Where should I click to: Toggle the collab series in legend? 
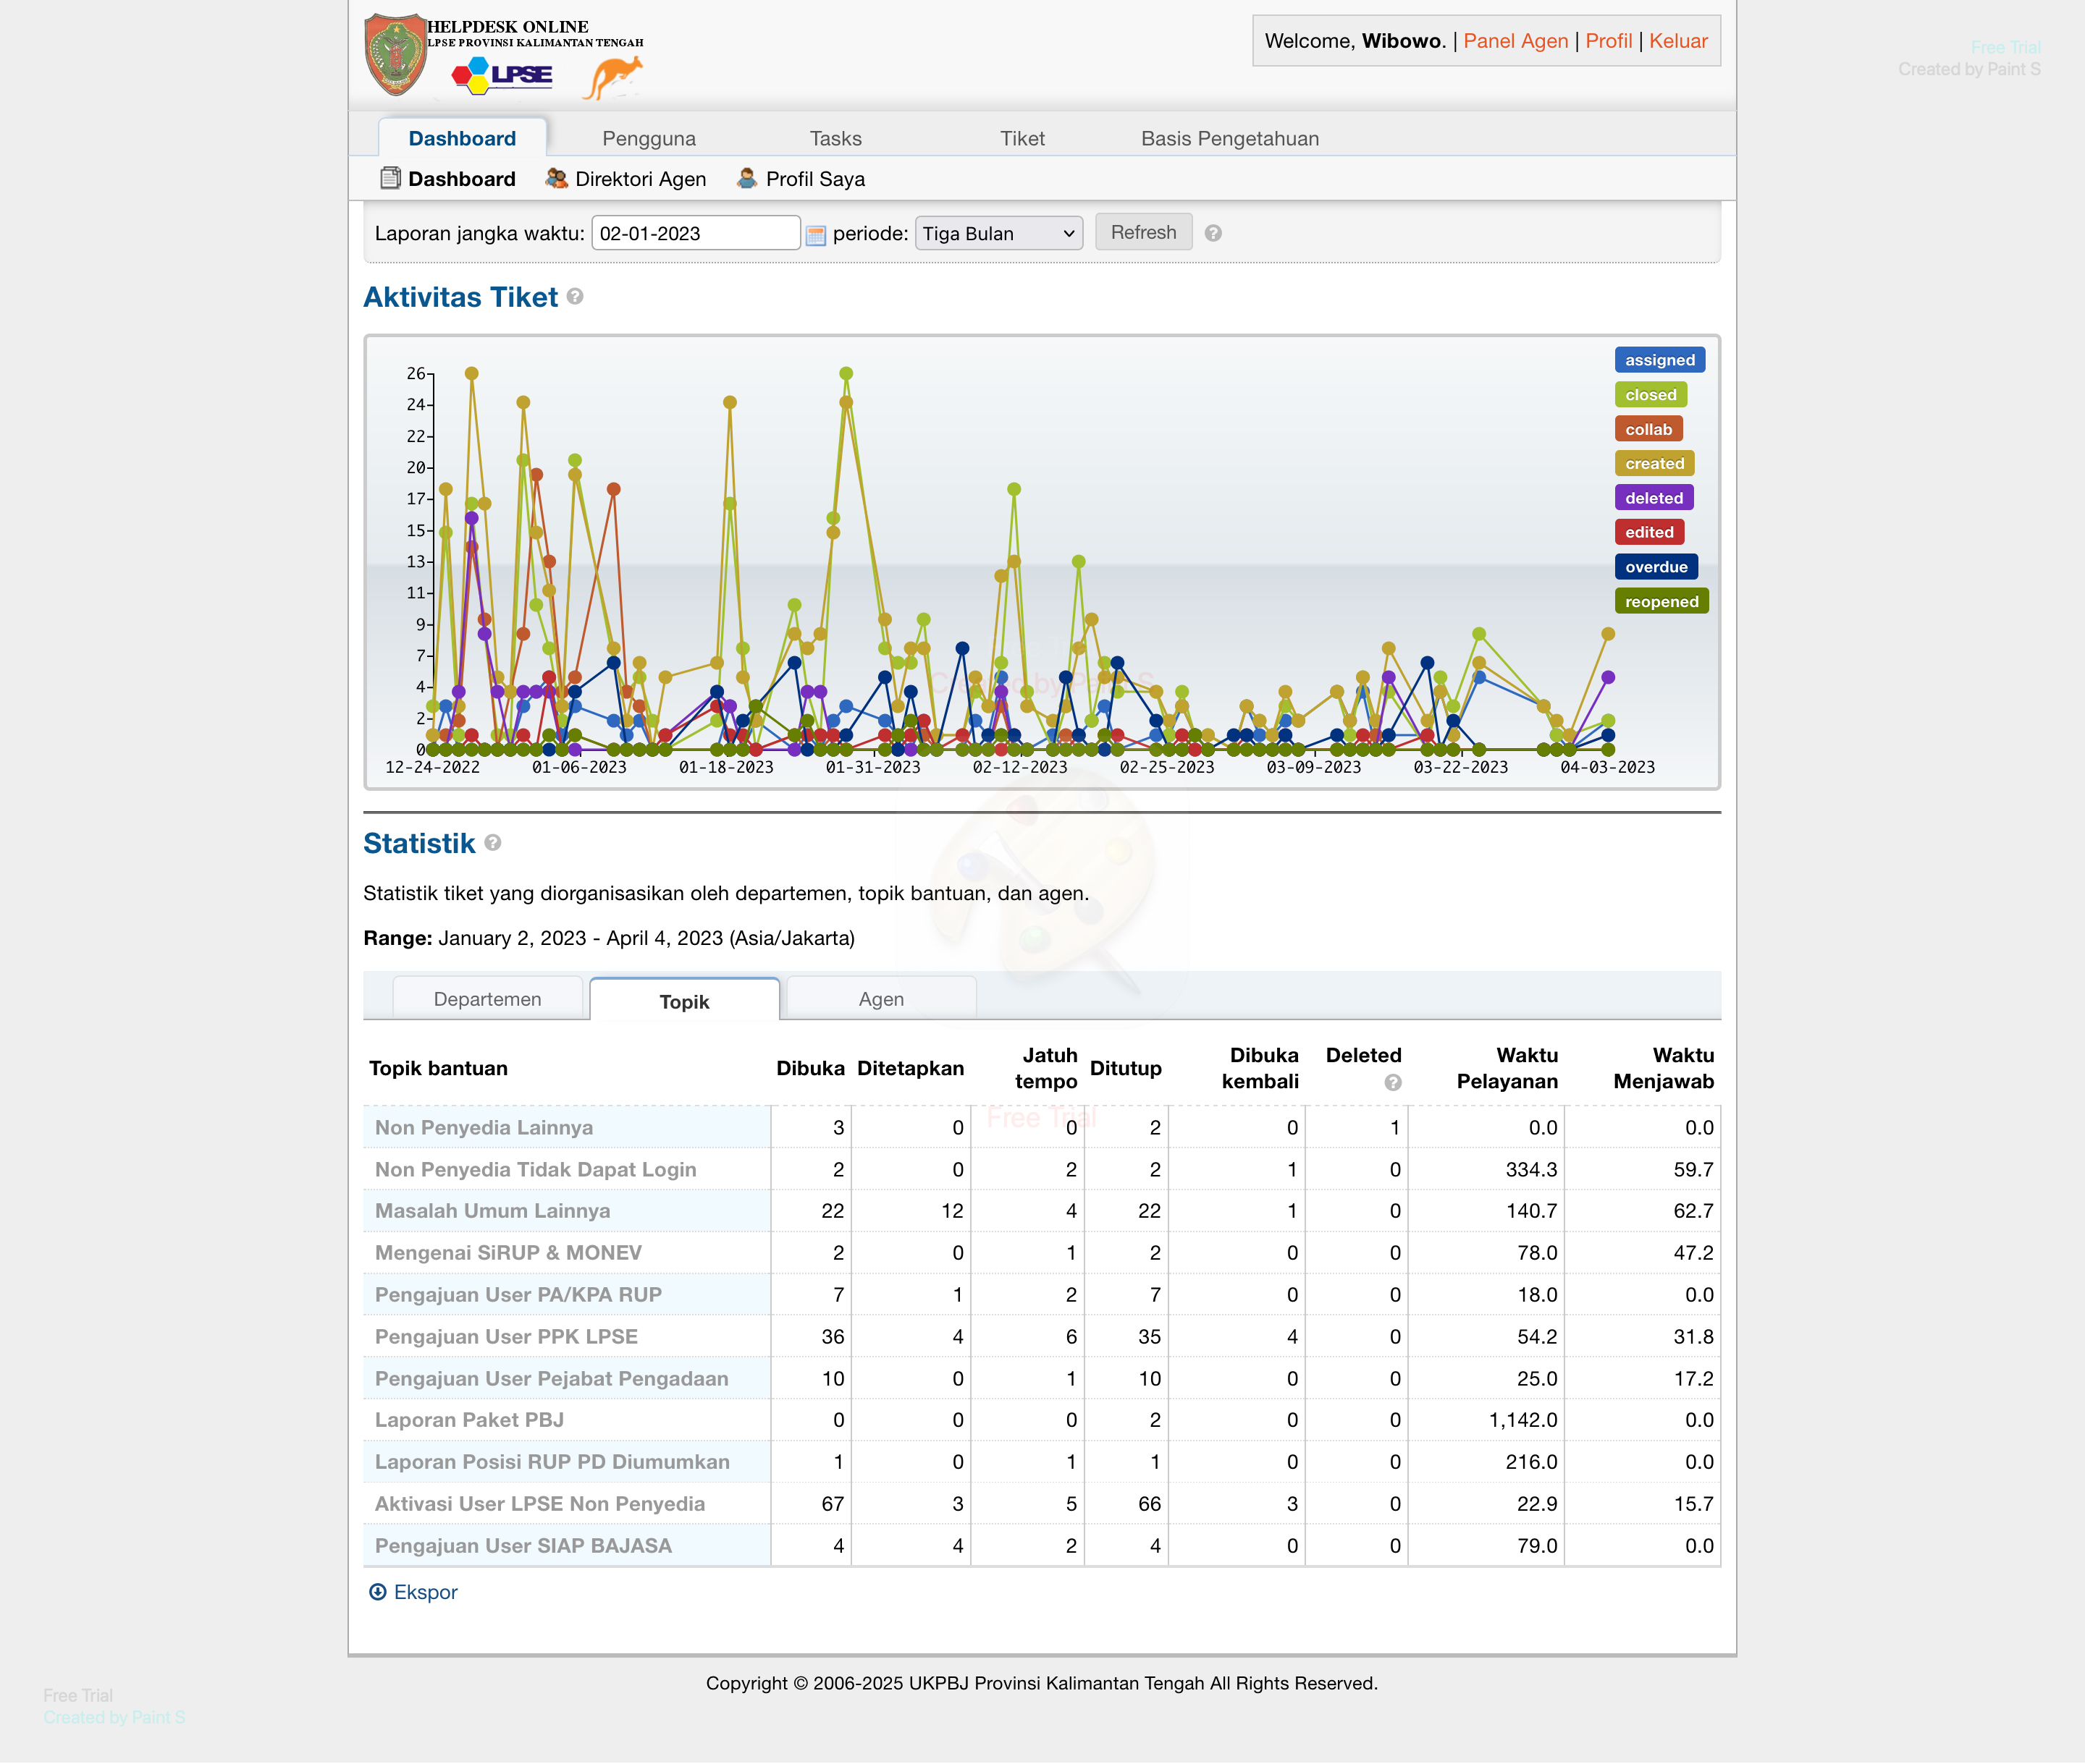pyautogui.click(x=1648, y=429)
